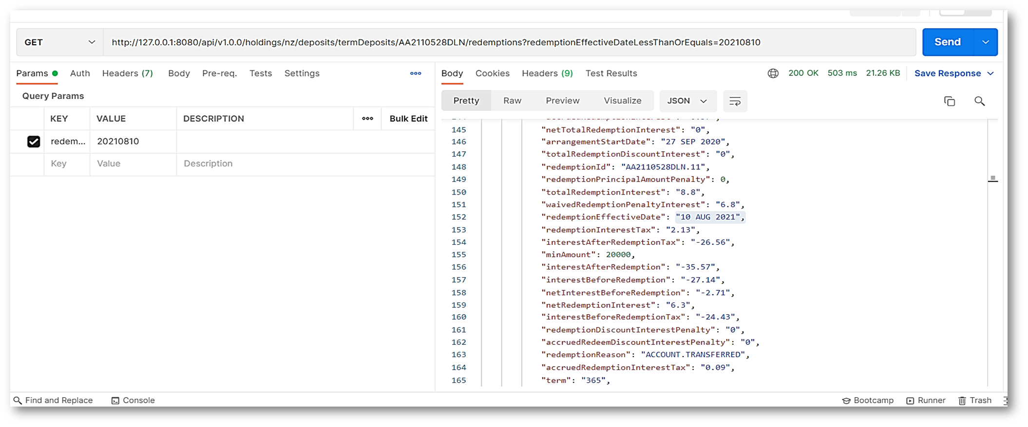
Task: Open the Trash from status bar
Action: click(x=974, y=400)
